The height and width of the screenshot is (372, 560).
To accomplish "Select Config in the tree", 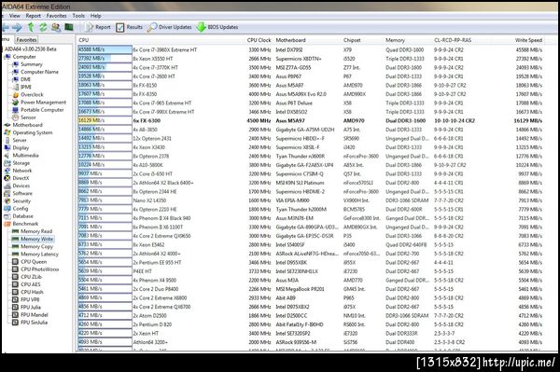I will pos(20,208).
